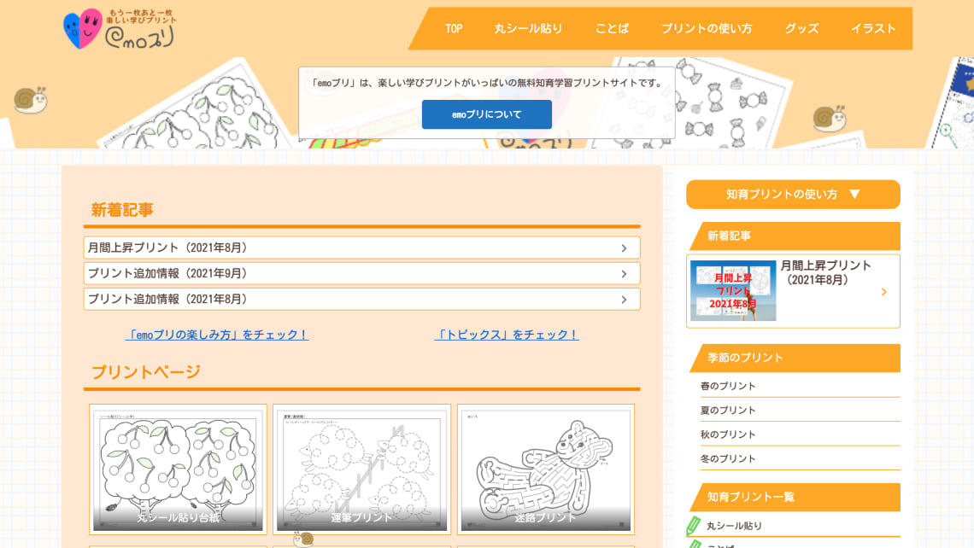
Task: Expand the 知育プリントの使い方 dropdown
Action: [x=793, y=195]
